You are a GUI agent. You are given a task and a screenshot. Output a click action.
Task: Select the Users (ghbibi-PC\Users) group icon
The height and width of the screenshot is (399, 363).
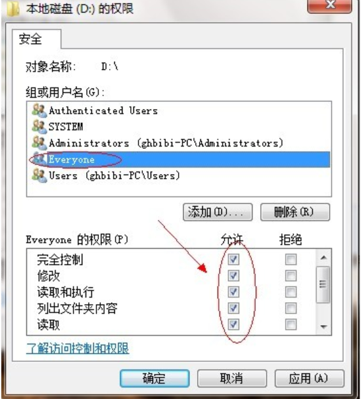click(39, 175)
